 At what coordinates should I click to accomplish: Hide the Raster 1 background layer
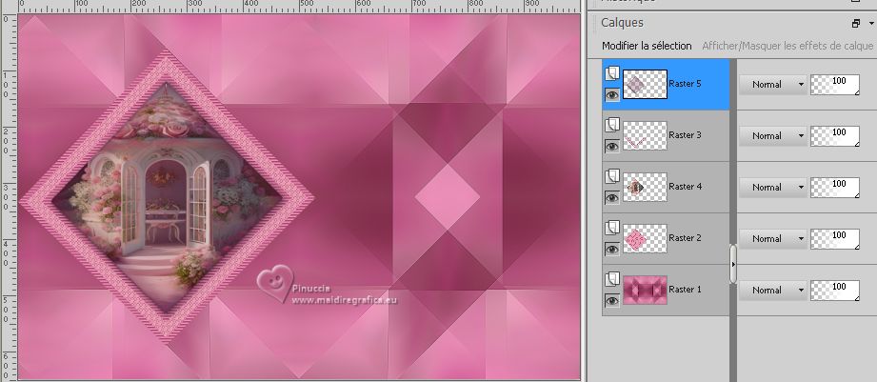612,300
